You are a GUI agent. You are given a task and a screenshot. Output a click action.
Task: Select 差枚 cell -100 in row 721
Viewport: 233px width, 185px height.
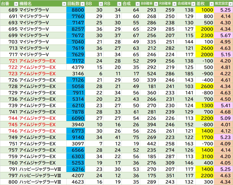[x=205, y=61]
